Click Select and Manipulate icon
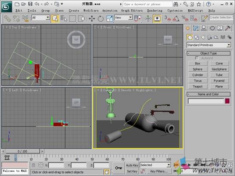Viewport: 235px width, 176px height. 148,19
